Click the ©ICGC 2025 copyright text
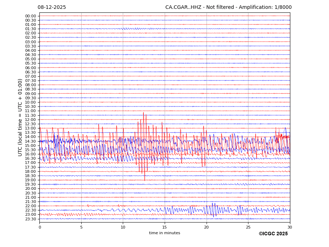This screenshot has width=329, height=247. [273, 234]
